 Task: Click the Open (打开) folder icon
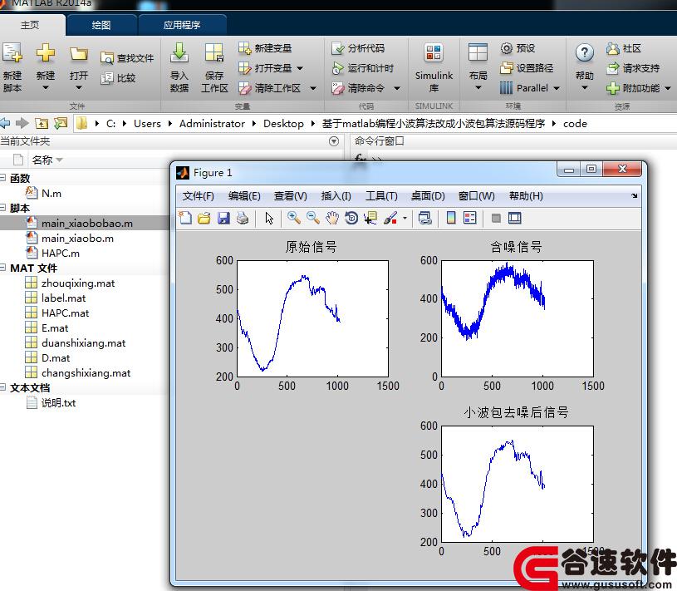point(79,53)
